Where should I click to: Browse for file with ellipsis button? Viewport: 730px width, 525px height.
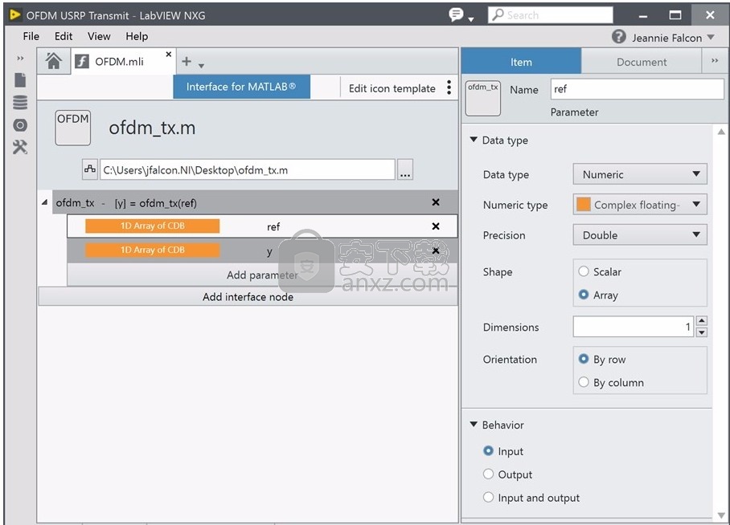(405, 169)
